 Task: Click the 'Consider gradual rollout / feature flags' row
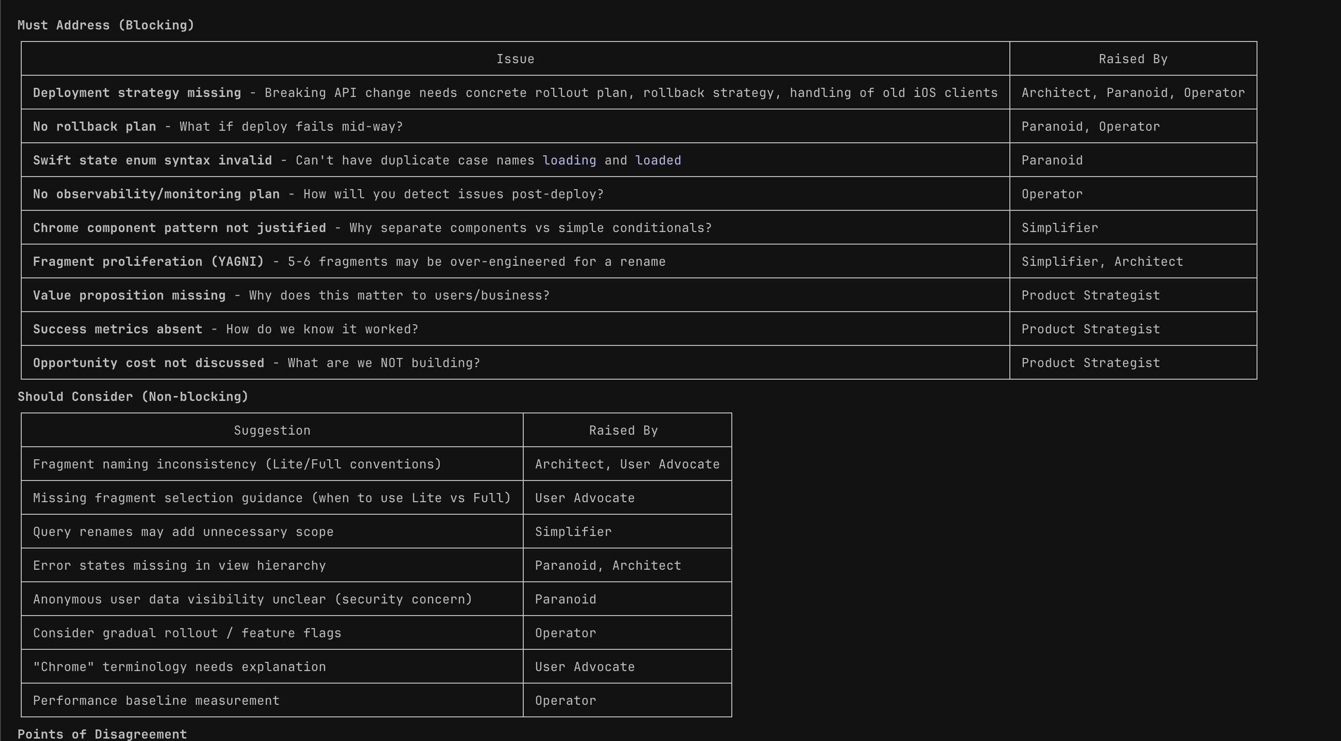click(187, 633)
